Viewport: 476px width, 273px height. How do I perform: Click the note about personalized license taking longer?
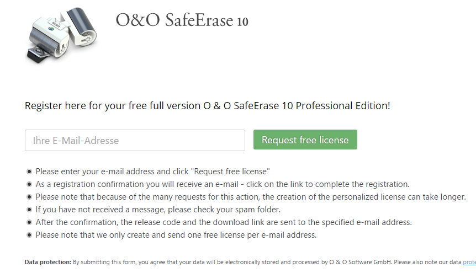pos(251,197)
